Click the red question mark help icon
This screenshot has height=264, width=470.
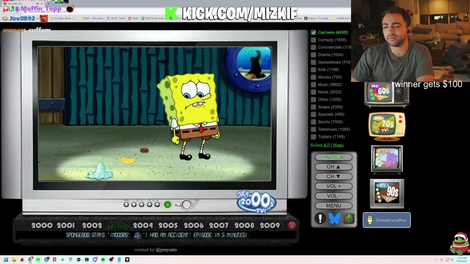[292, 225]
